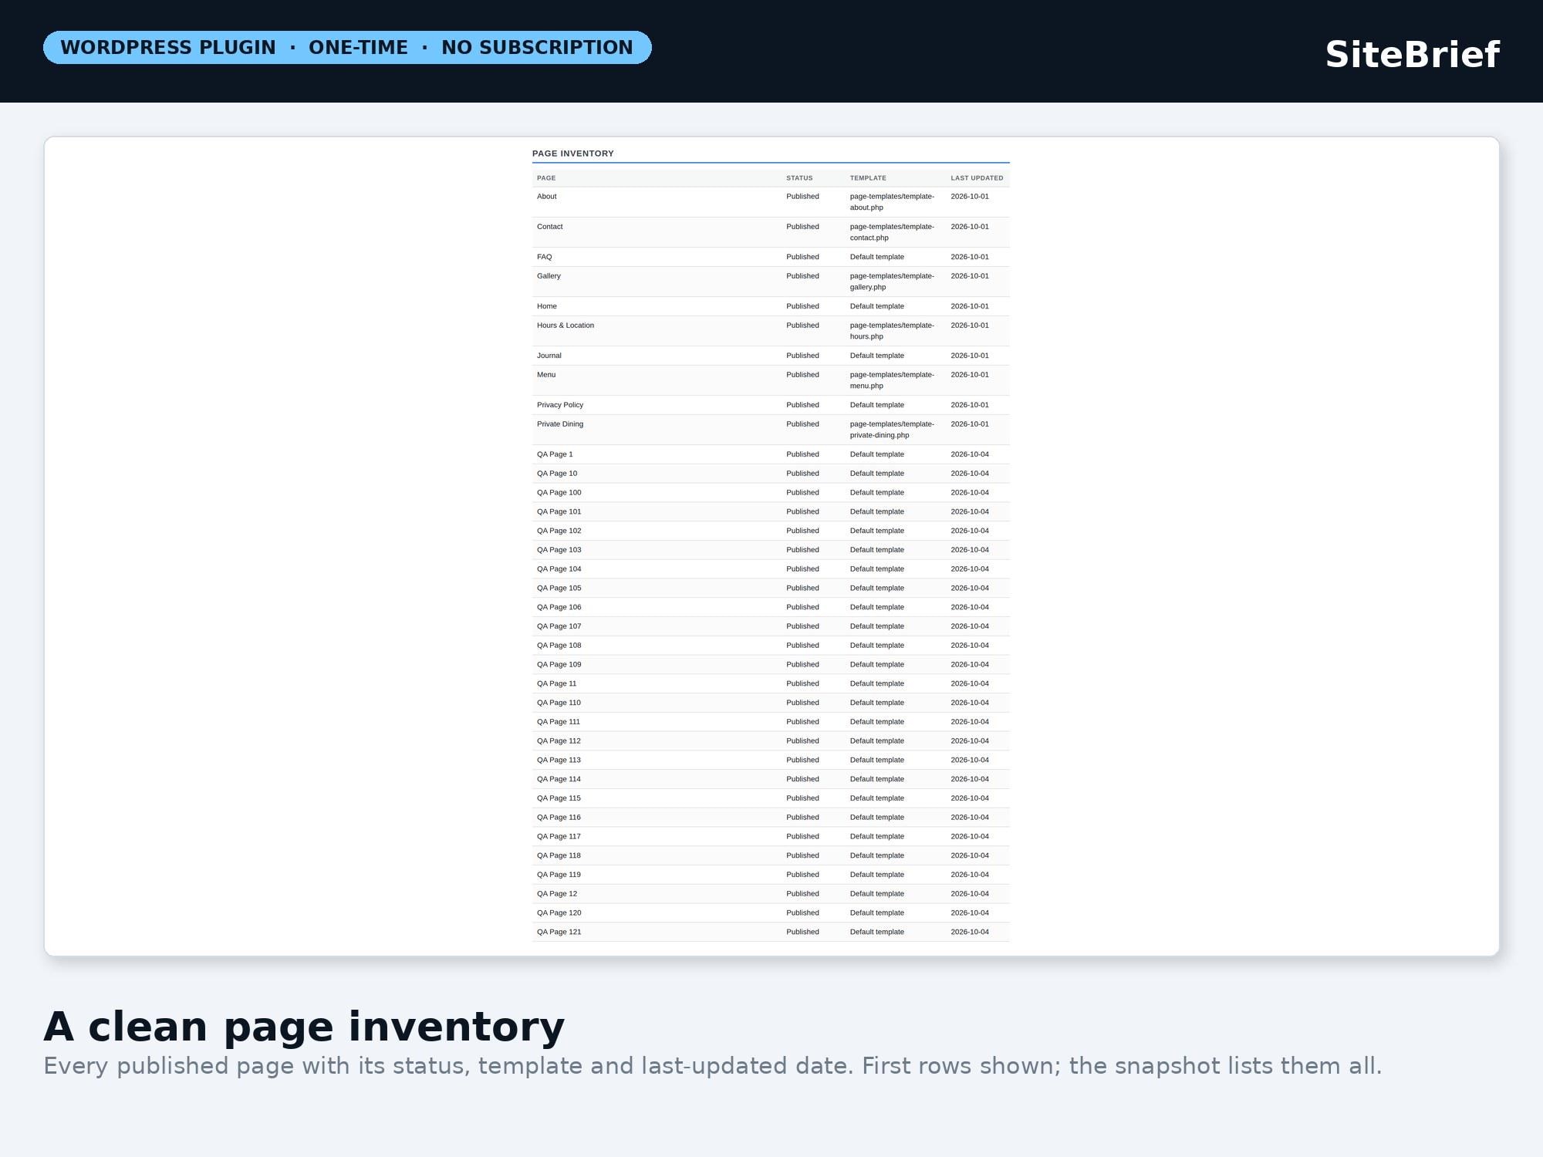Select the QA Page 10 row name
Viewport: 1543px width, 1157px height.
(x=557, y=474)
